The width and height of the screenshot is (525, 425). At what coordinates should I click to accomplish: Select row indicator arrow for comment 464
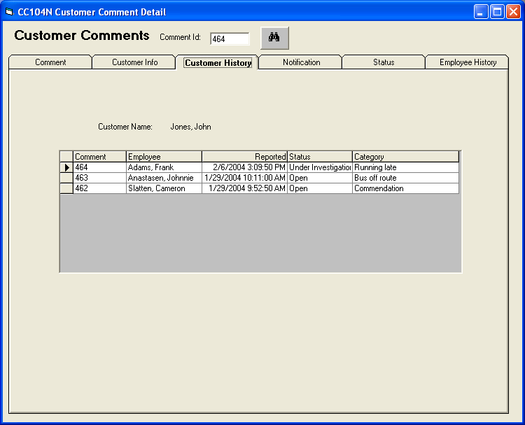click(x=66, y=168)
